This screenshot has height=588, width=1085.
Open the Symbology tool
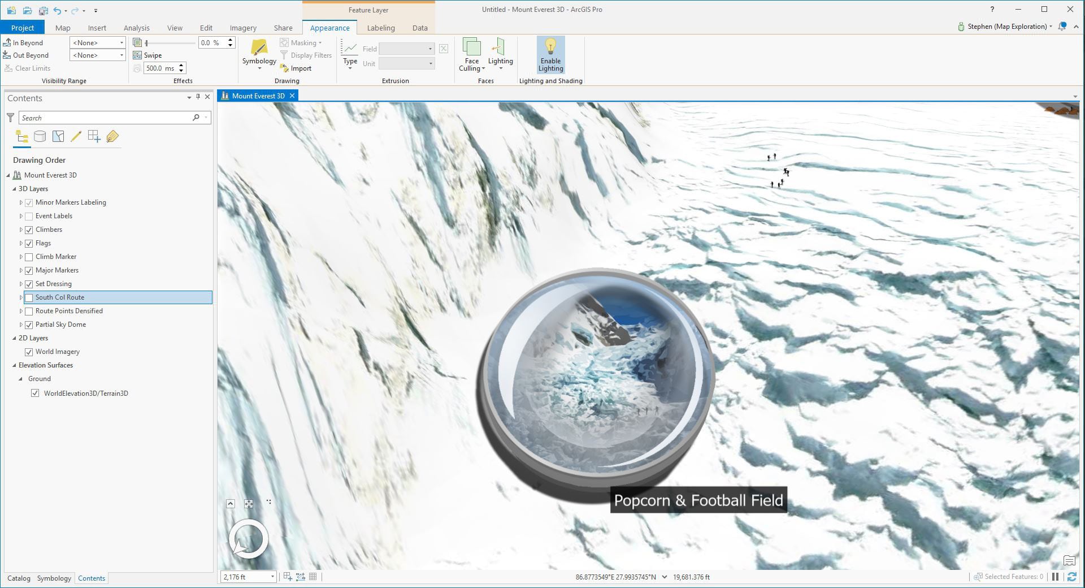[x=259, y=54]
